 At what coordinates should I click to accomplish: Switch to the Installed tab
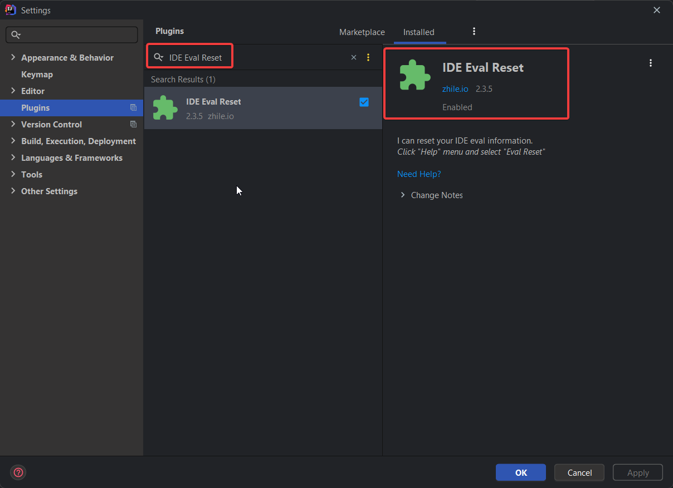[x=419, y=32]
